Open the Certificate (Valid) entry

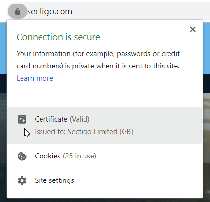[x=105, y=125]
